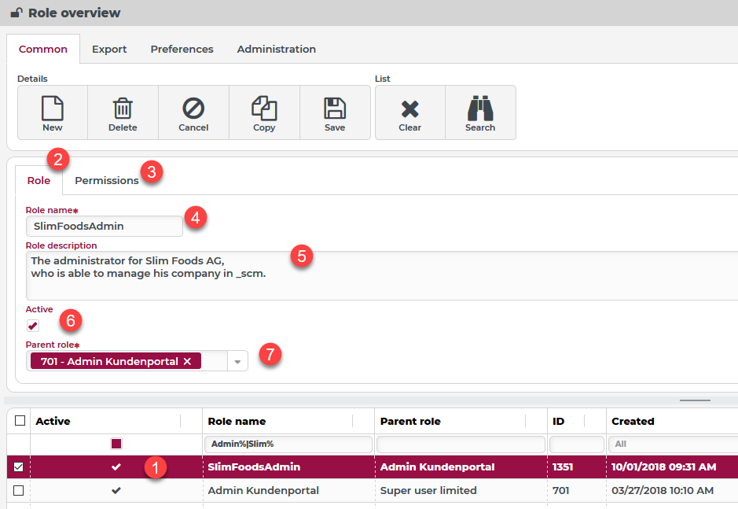The height and width of the screenshot is (509, 738).
Task: Click the Search binoculars icon
Action: 480,109
